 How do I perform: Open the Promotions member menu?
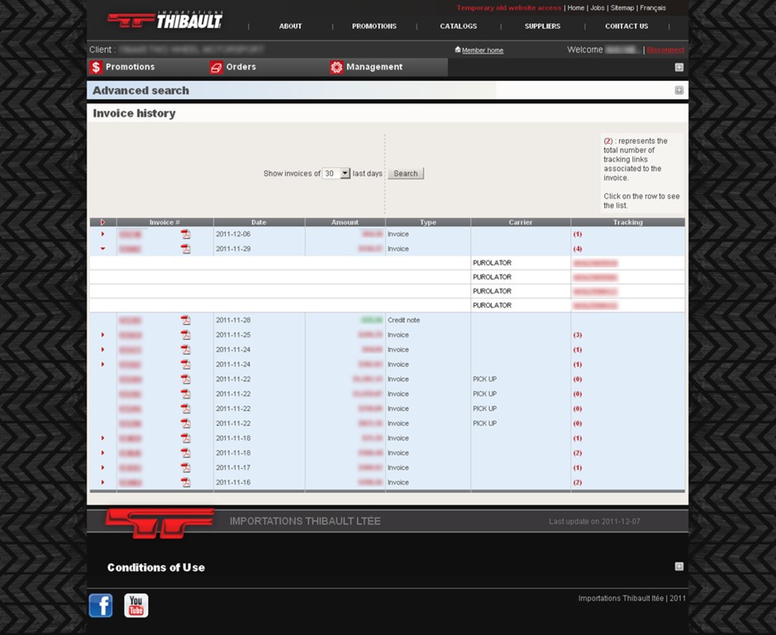(x=130, y=67)
